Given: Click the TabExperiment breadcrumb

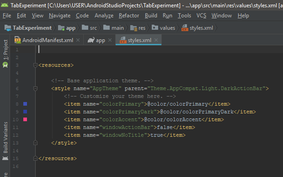Looking at the screenshot, I should tap(28, 28).
